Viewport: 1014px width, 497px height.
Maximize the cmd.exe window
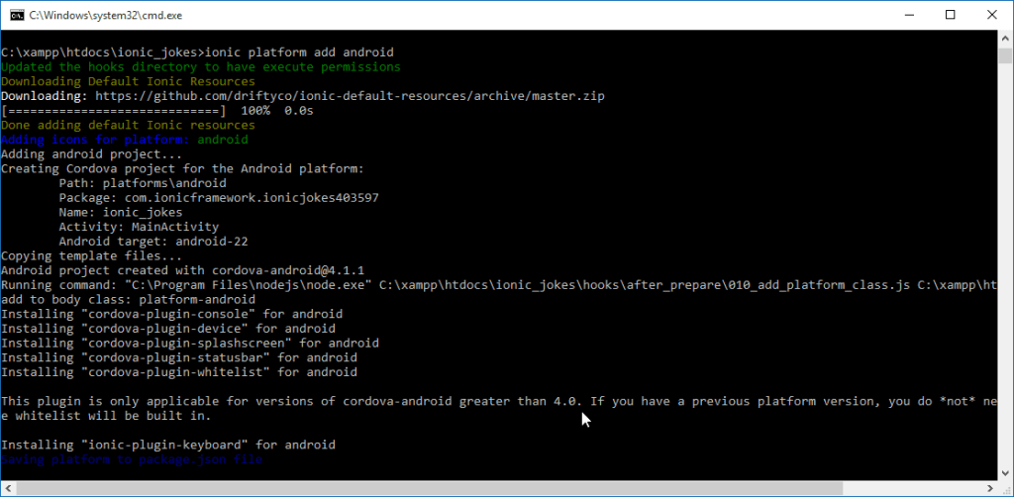pyautogui.click(x=951, y=15)
